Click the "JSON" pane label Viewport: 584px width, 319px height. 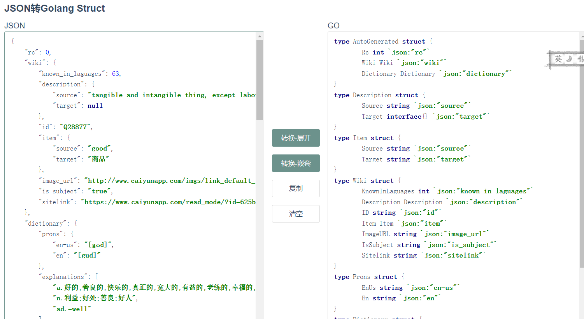click(x=14, y=26)
